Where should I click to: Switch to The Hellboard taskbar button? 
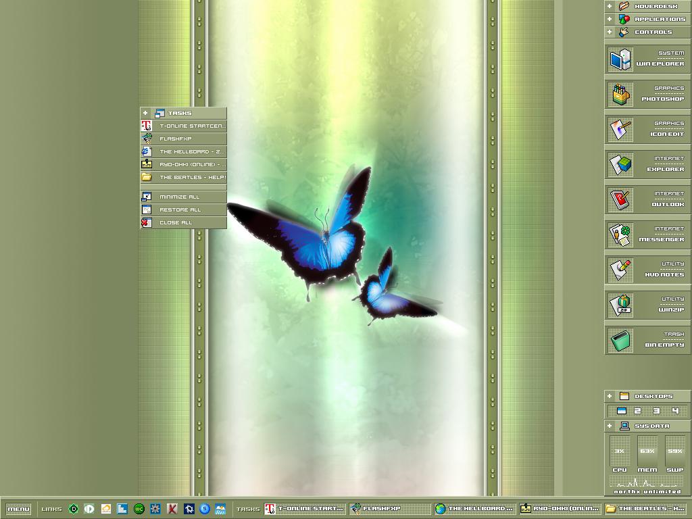pos(474,509)
